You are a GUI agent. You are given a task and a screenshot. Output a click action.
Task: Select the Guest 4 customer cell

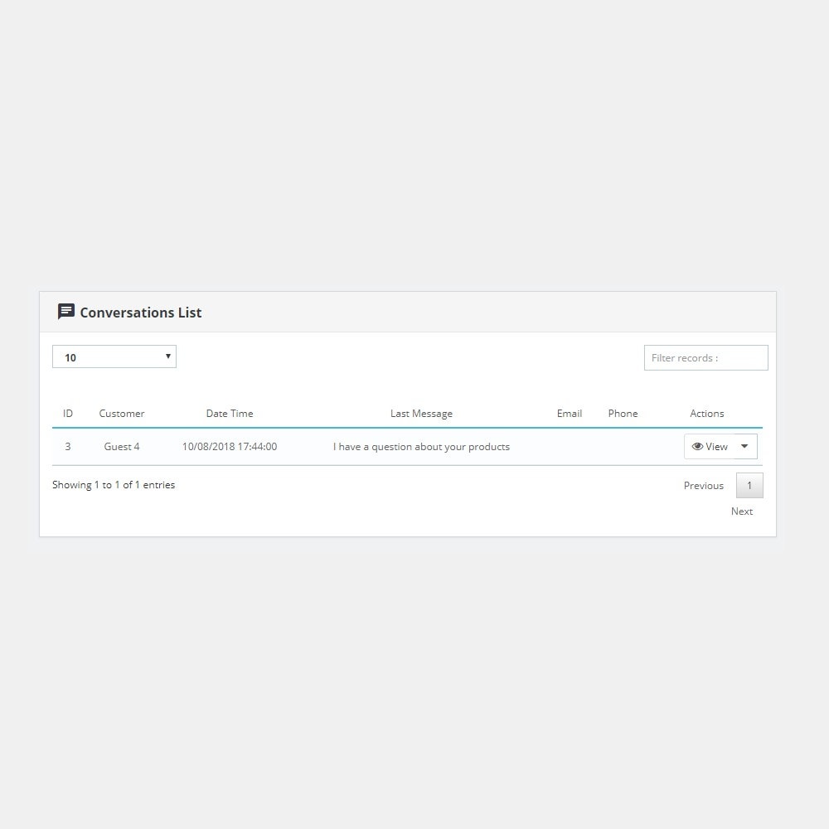[122, 447]
